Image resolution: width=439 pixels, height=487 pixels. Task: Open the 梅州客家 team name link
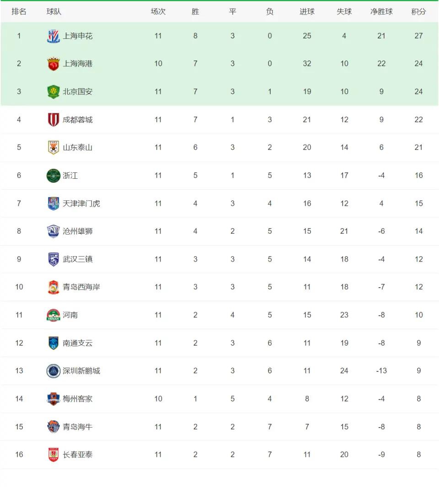77,399
